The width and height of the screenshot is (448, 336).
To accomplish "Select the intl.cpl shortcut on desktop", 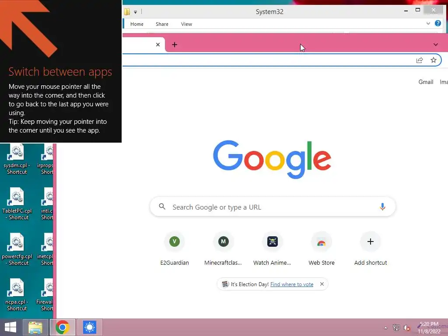I will pyautogui.click(x=46, y=204).
